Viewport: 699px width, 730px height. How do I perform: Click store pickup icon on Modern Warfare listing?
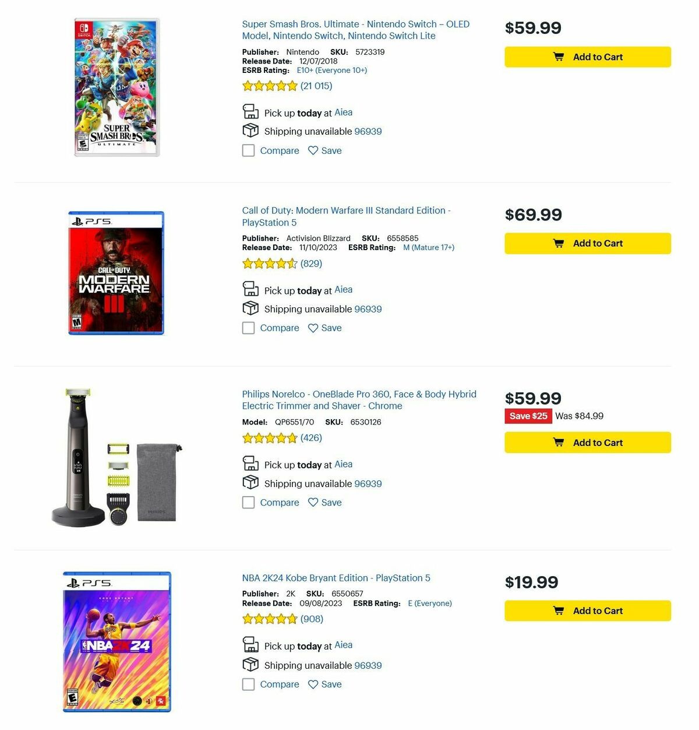click(x=250, y=289)
